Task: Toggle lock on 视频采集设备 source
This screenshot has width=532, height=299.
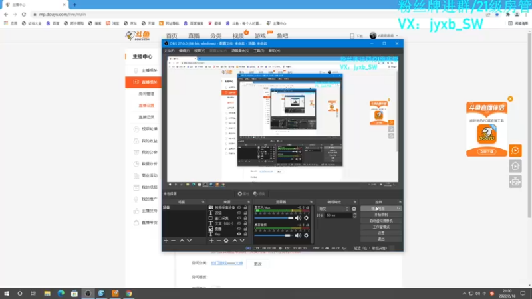Action: pyautogui.click(x=245, y=207)
